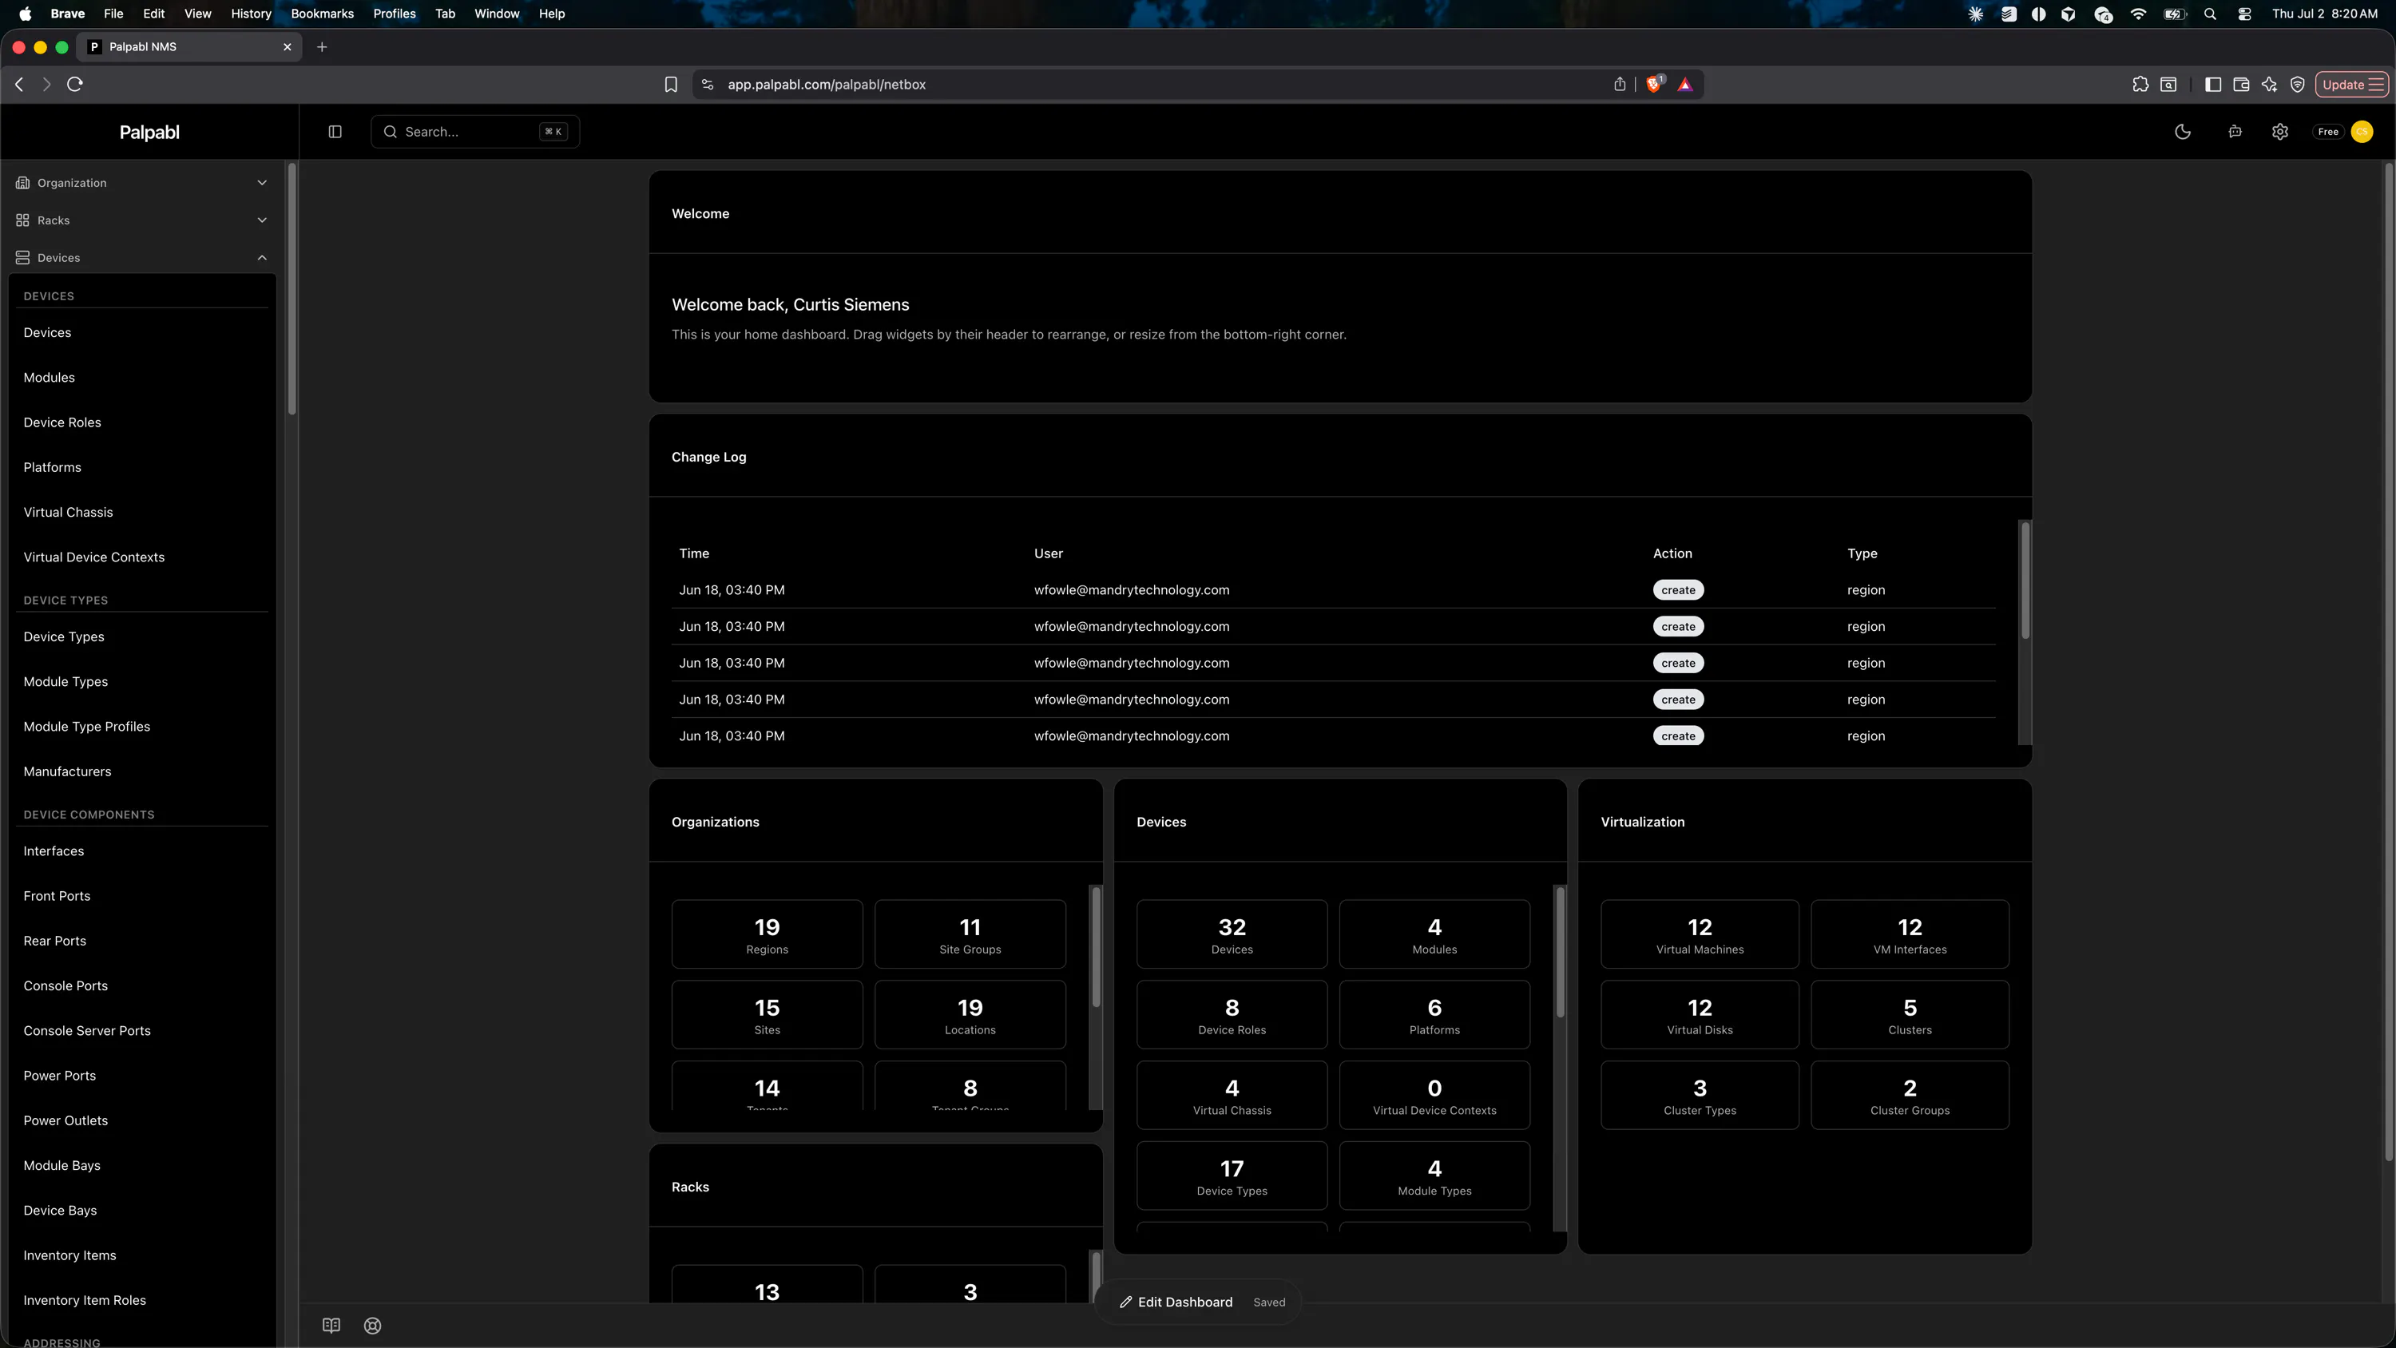Click the CS user avatar
2396x1348 pixels.
[2362, 131]
